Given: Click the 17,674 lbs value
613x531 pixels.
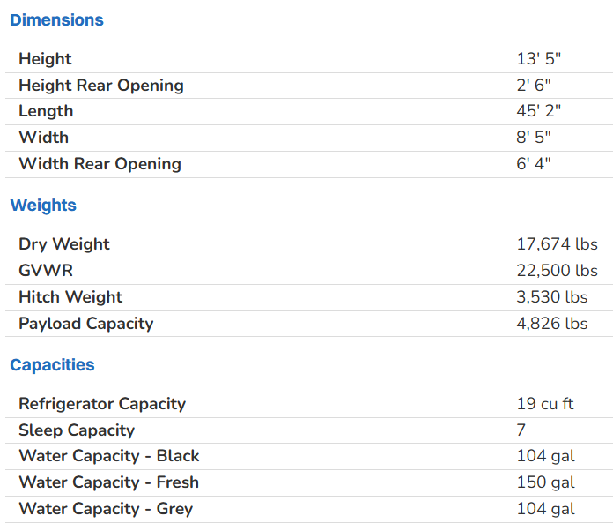Looking at the screenshot, I should [x=557, y=243].
